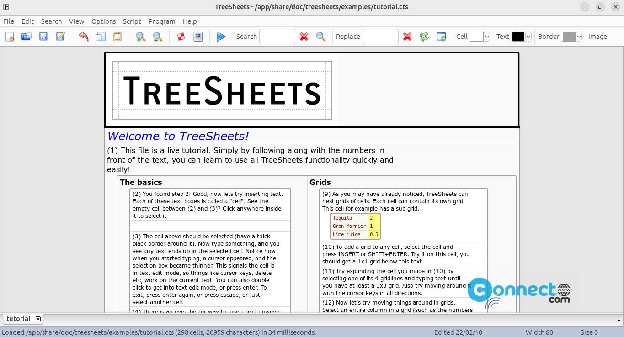Viewport: 624px width, 337px height.
Task: Click the 'Gran Marnier' sub-grid cell
Action: [x=349, y=226]
